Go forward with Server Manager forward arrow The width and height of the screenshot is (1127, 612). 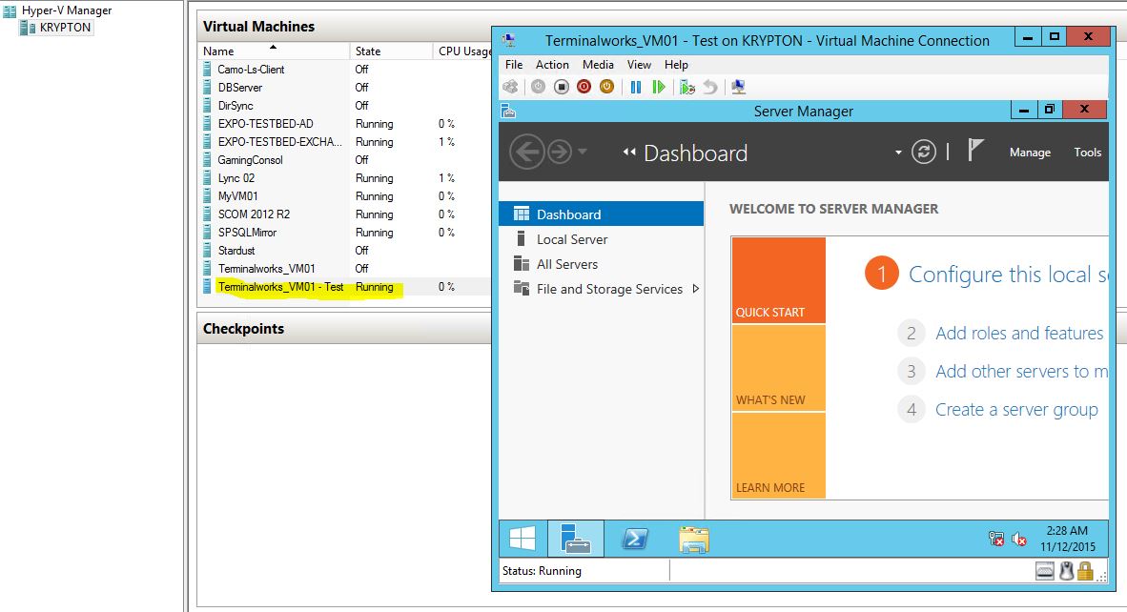559,152
